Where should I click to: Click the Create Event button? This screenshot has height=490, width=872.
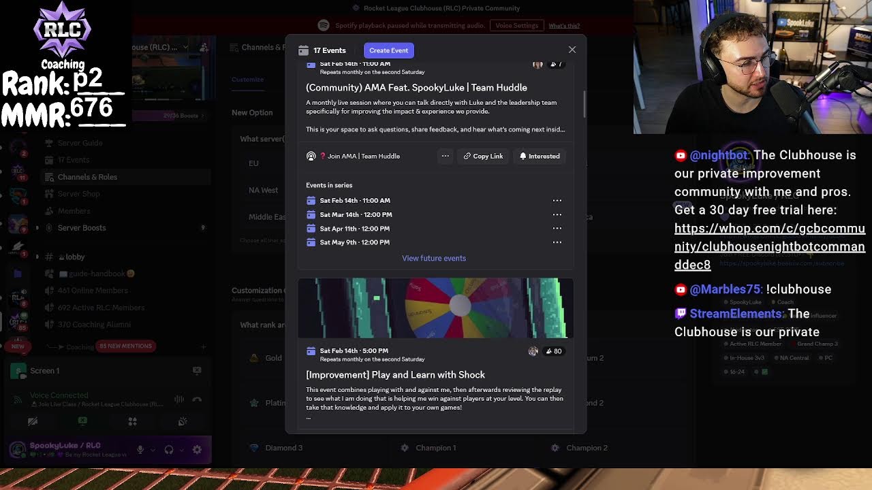389,50
